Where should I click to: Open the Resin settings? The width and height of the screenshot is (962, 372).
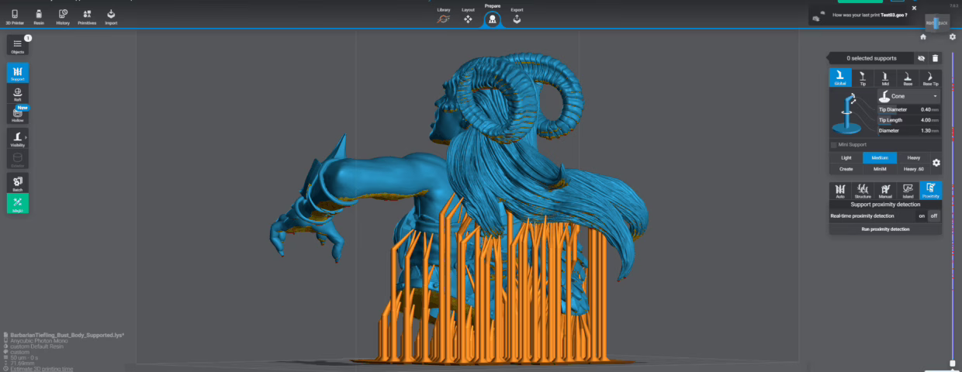point(39,16)
